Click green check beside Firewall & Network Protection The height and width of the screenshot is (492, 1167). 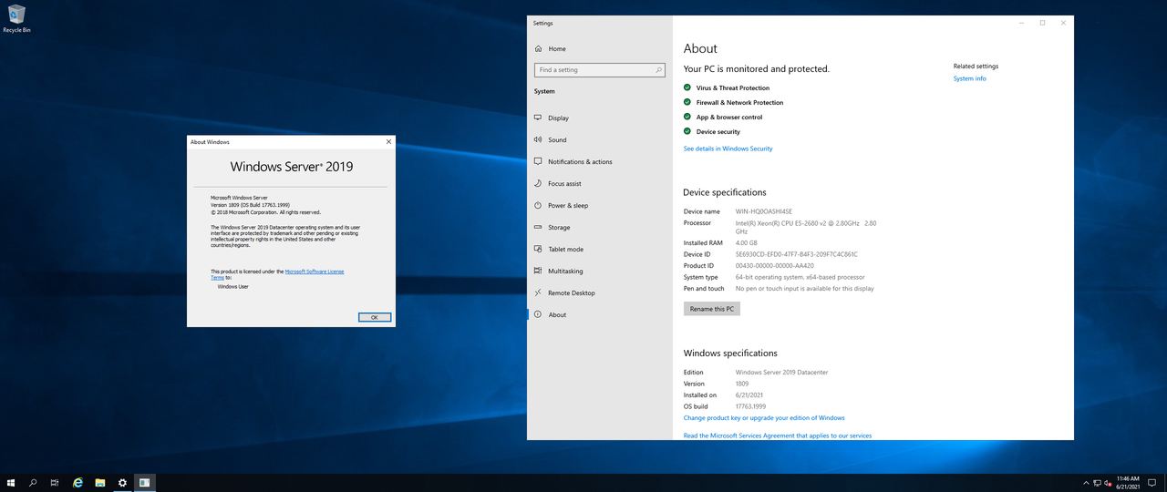(x=687, y=102)
